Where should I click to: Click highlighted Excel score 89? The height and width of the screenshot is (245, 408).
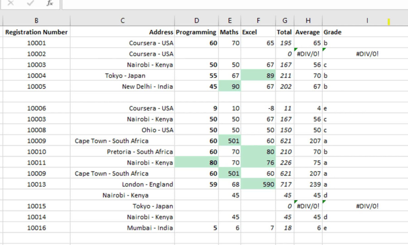tap(258, 76)
